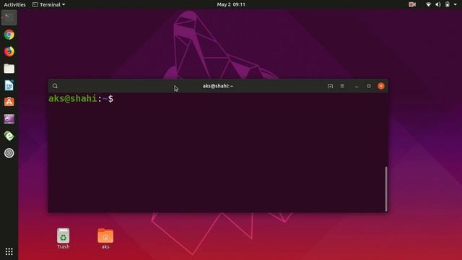462x260 pixels.
Task: Launch Google Chrome from the dock
Action: click(x=9, y=35)
